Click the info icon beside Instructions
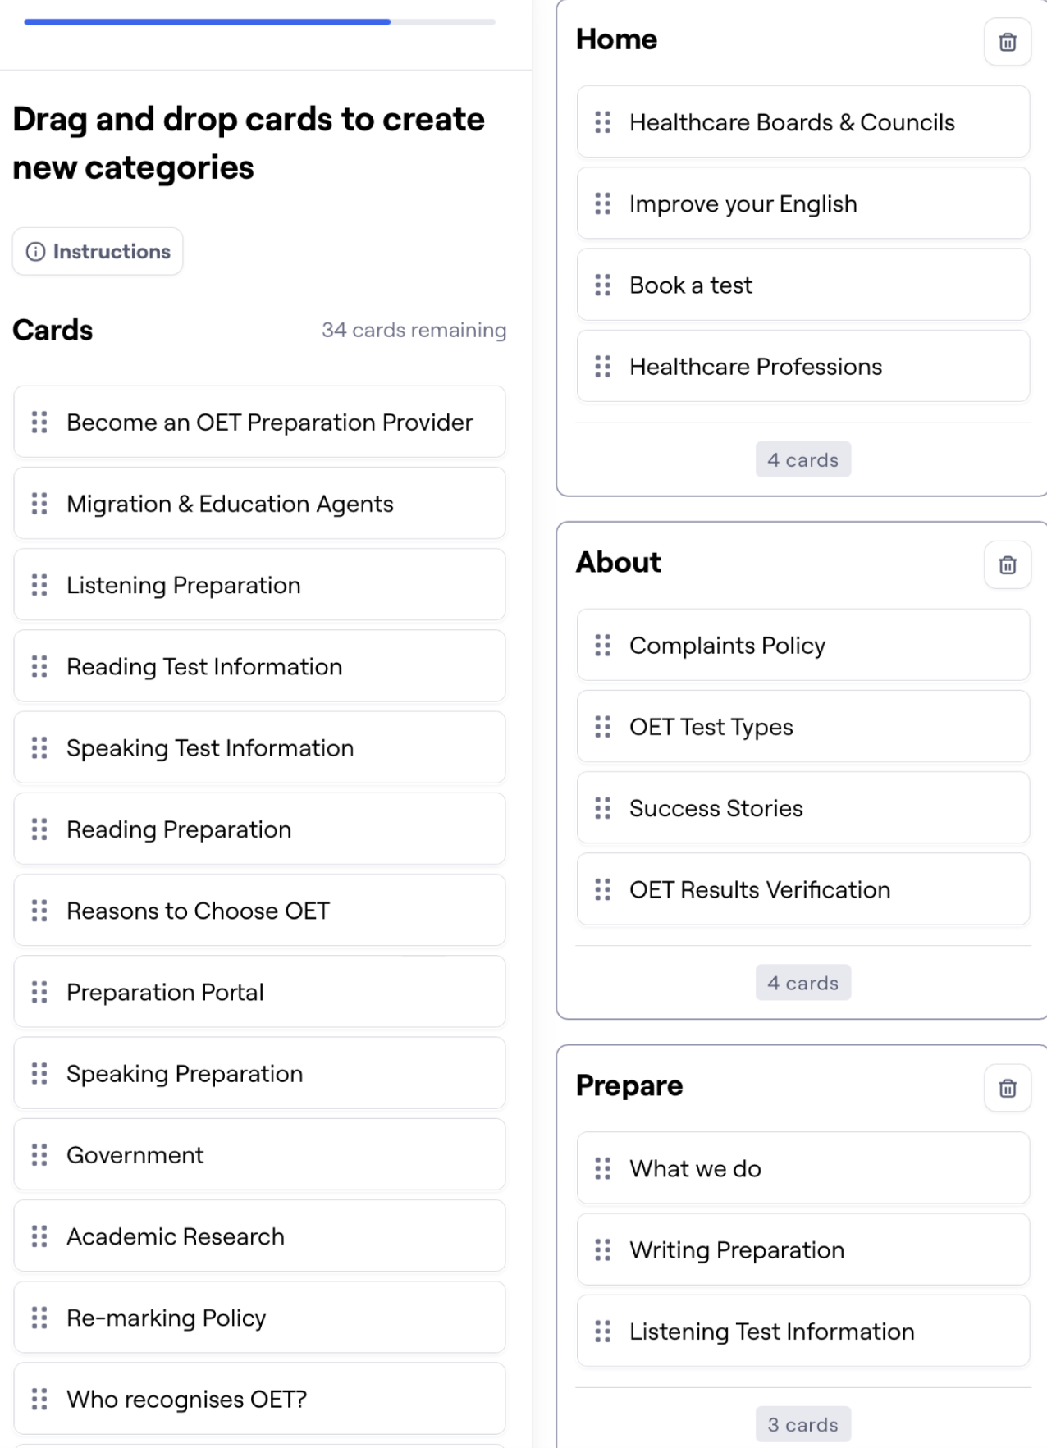The height and width of the screenshot is (1448, 1047). (x=35, y=252)
